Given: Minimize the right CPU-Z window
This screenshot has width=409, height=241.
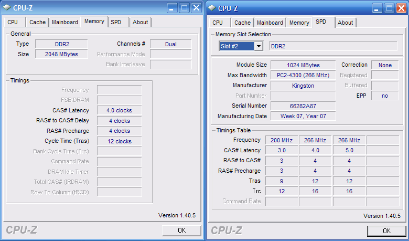Looking at the screenshot, I should (377, 8).
